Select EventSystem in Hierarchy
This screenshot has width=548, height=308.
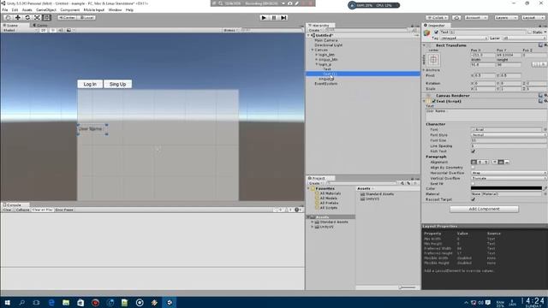325,84
